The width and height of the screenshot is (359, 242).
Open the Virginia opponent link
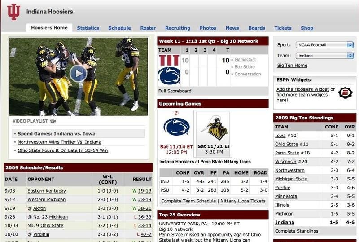point(41,234)
